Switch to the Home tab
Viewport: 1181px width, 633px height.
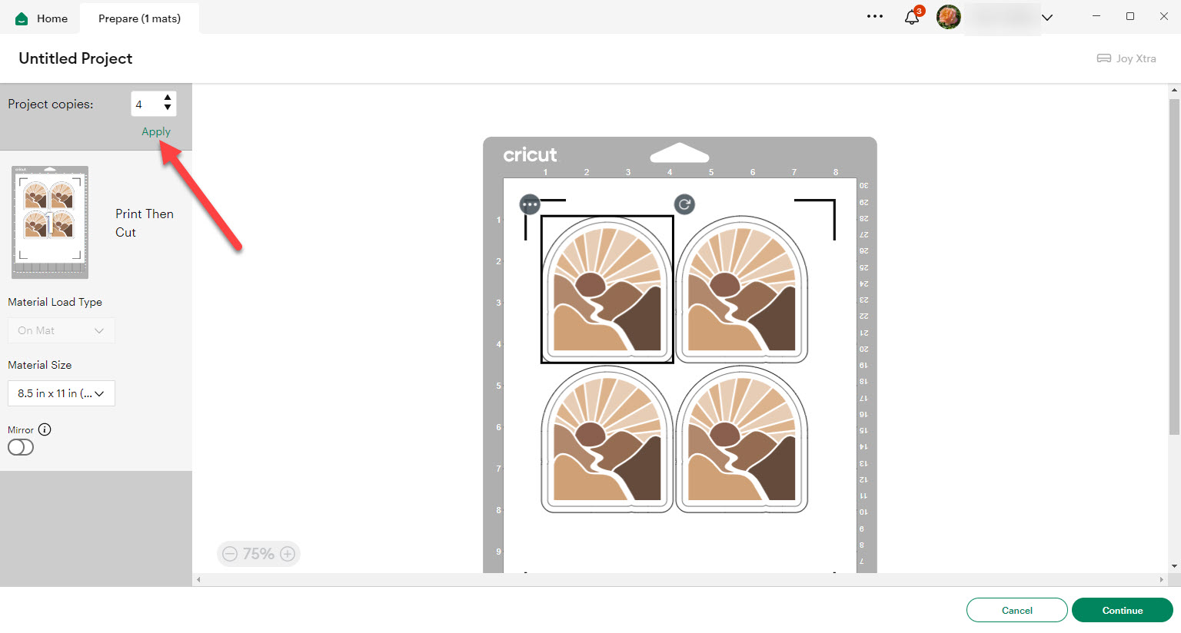point(42,18)
